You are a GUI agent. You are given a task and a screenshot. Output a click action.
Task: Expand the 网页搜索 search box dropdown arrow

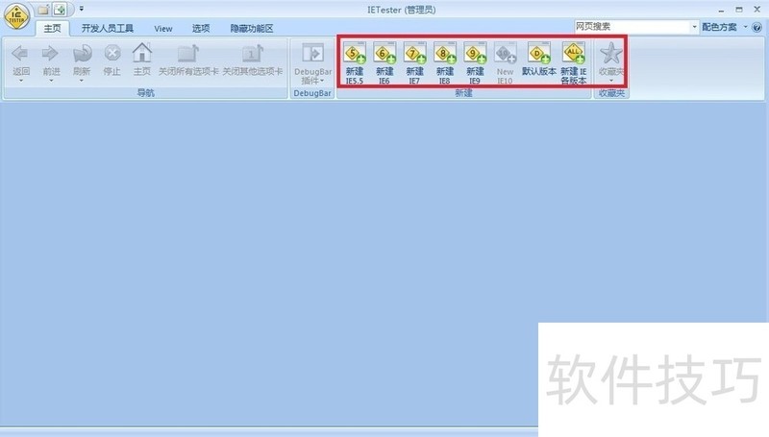(x=694, y=27)
